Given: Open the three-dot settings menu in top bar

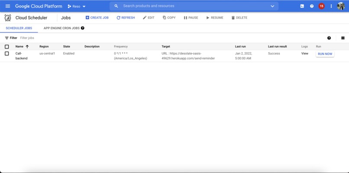Looking at the screenshot, I should pos(331,6).
